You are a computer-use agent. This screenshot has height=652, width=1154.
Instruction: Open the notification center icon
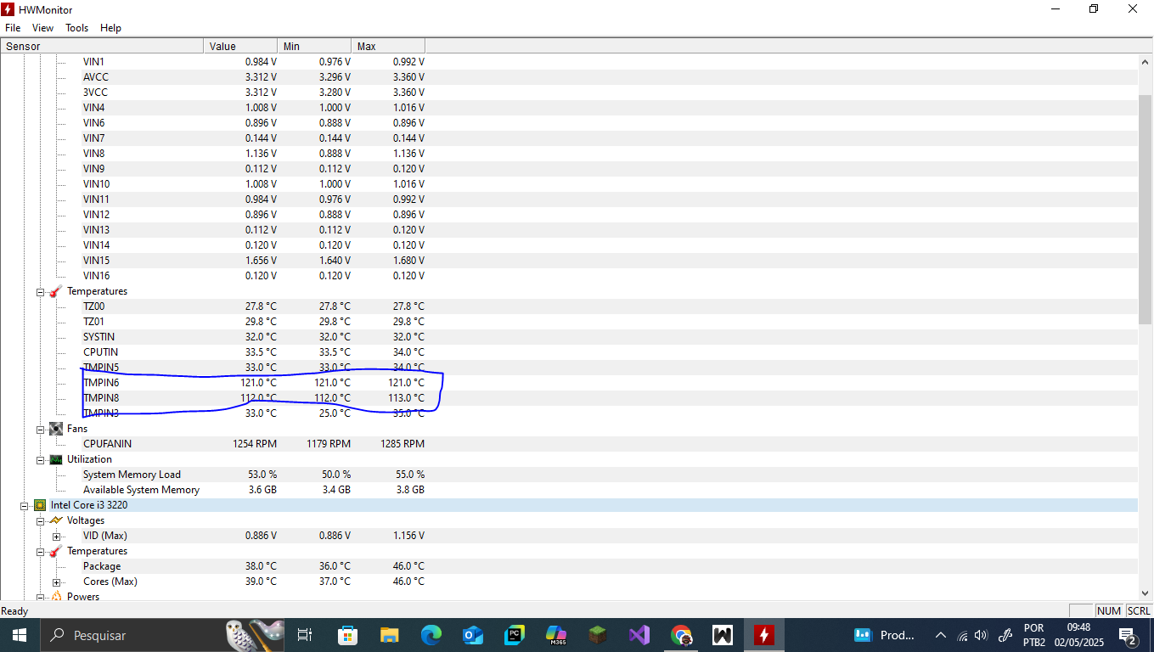coord(1129,635)
